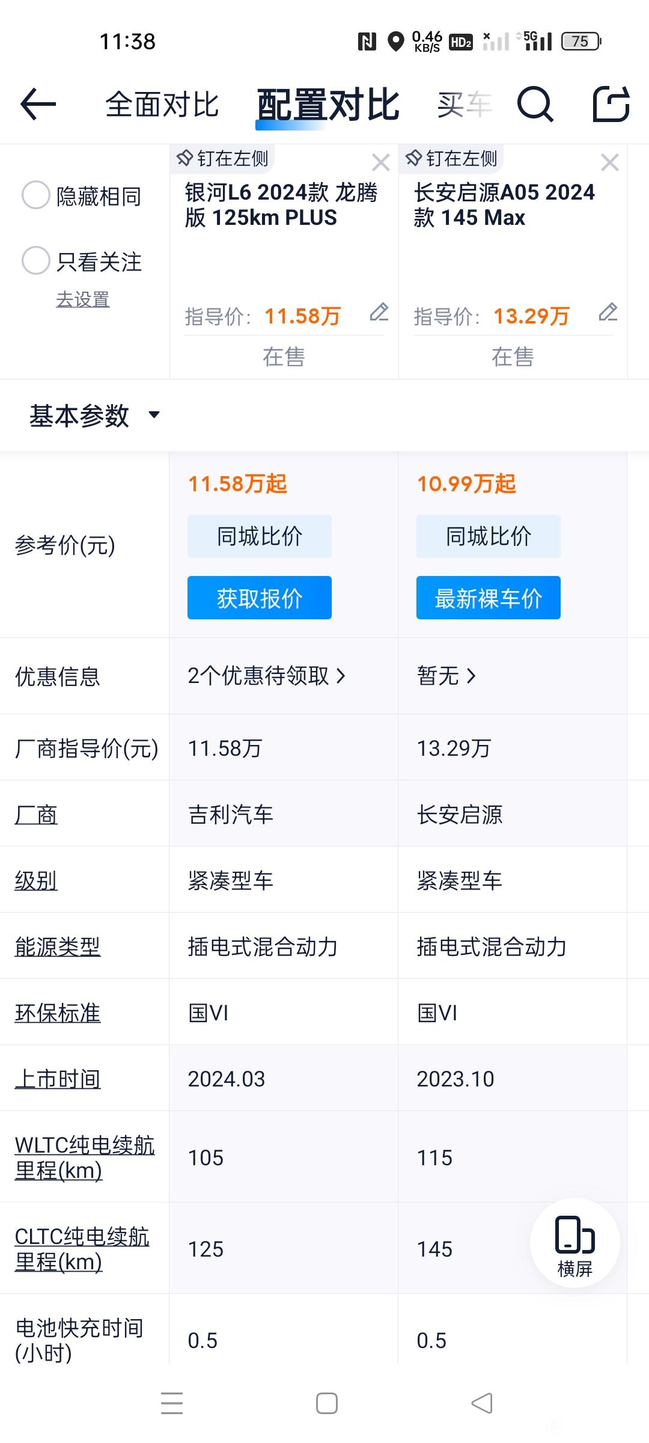Switch to landscape with 横屏 button
The height and width of the screenshot is (1443, 649).
point(575,1243)
